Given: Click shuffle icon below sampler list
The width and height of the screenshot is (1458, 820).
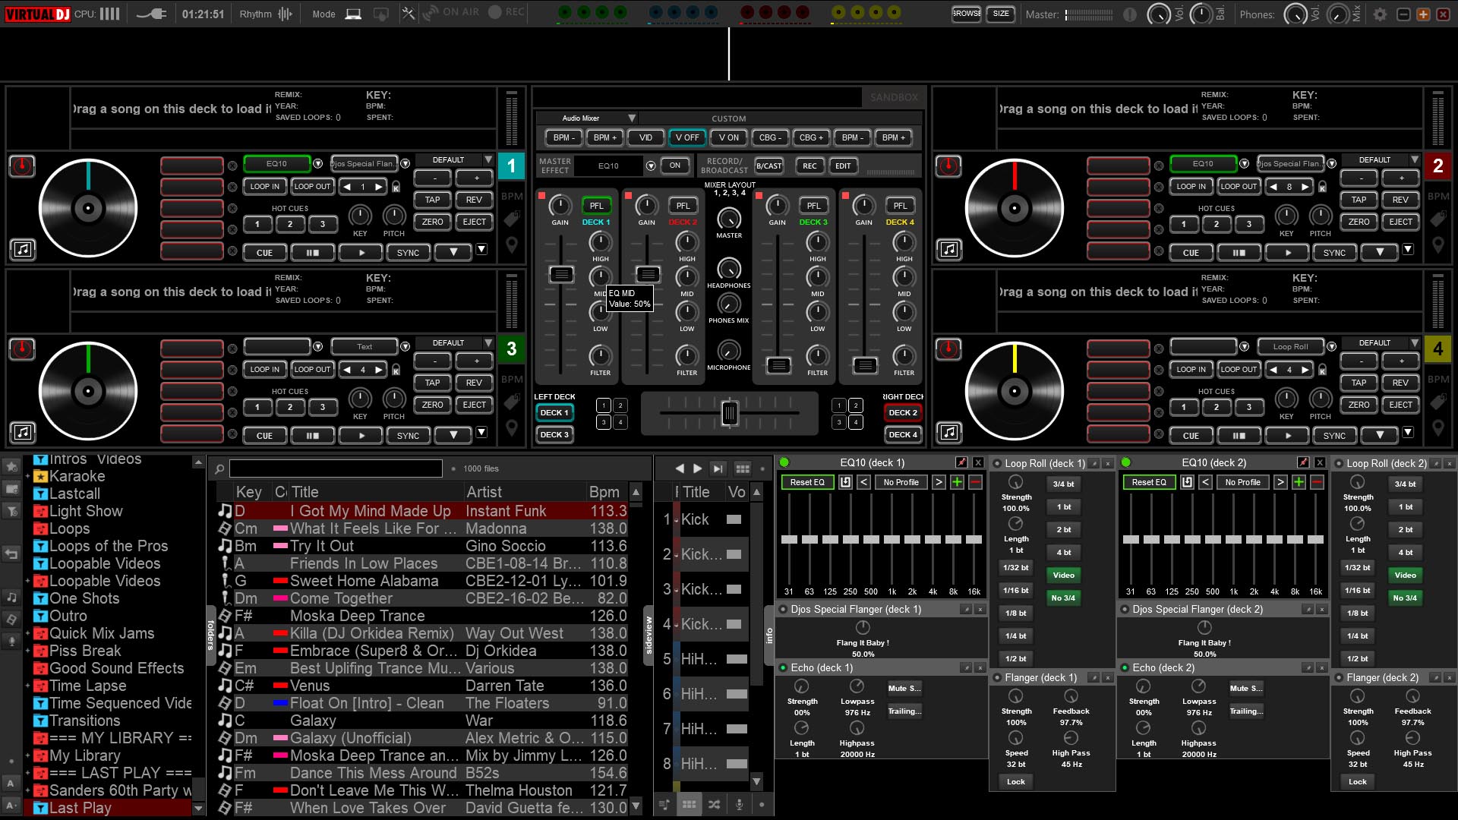Looking at the screenshot, I should point(715,804).
